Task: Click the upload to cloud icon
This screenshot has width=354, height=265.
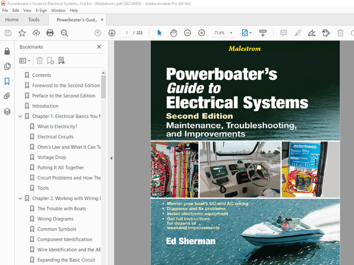Action: pos(36,33)
